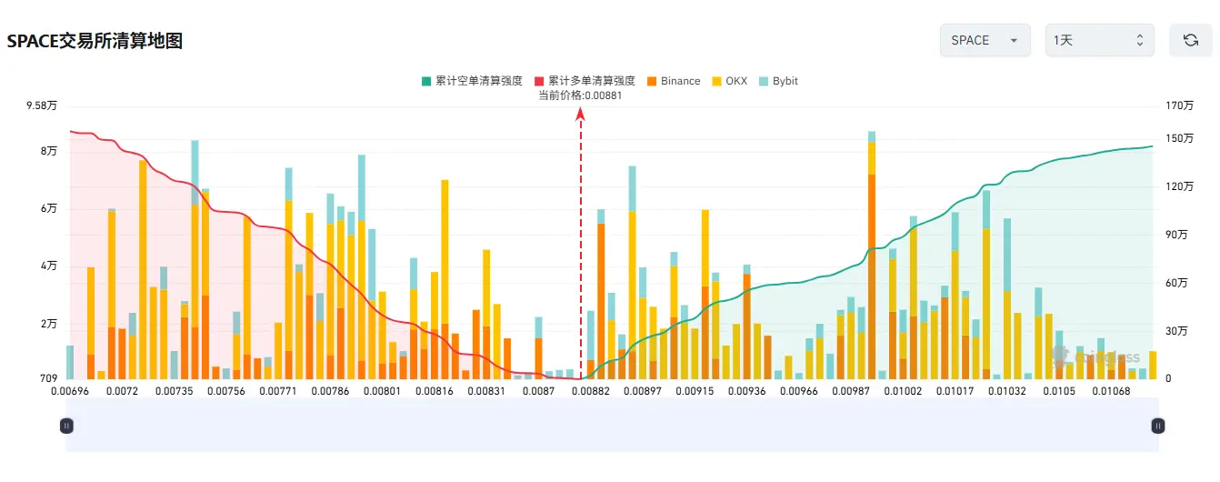Click the 0.0072 x-axis label
Screen dimensions: 1220x482
point(122,391)
